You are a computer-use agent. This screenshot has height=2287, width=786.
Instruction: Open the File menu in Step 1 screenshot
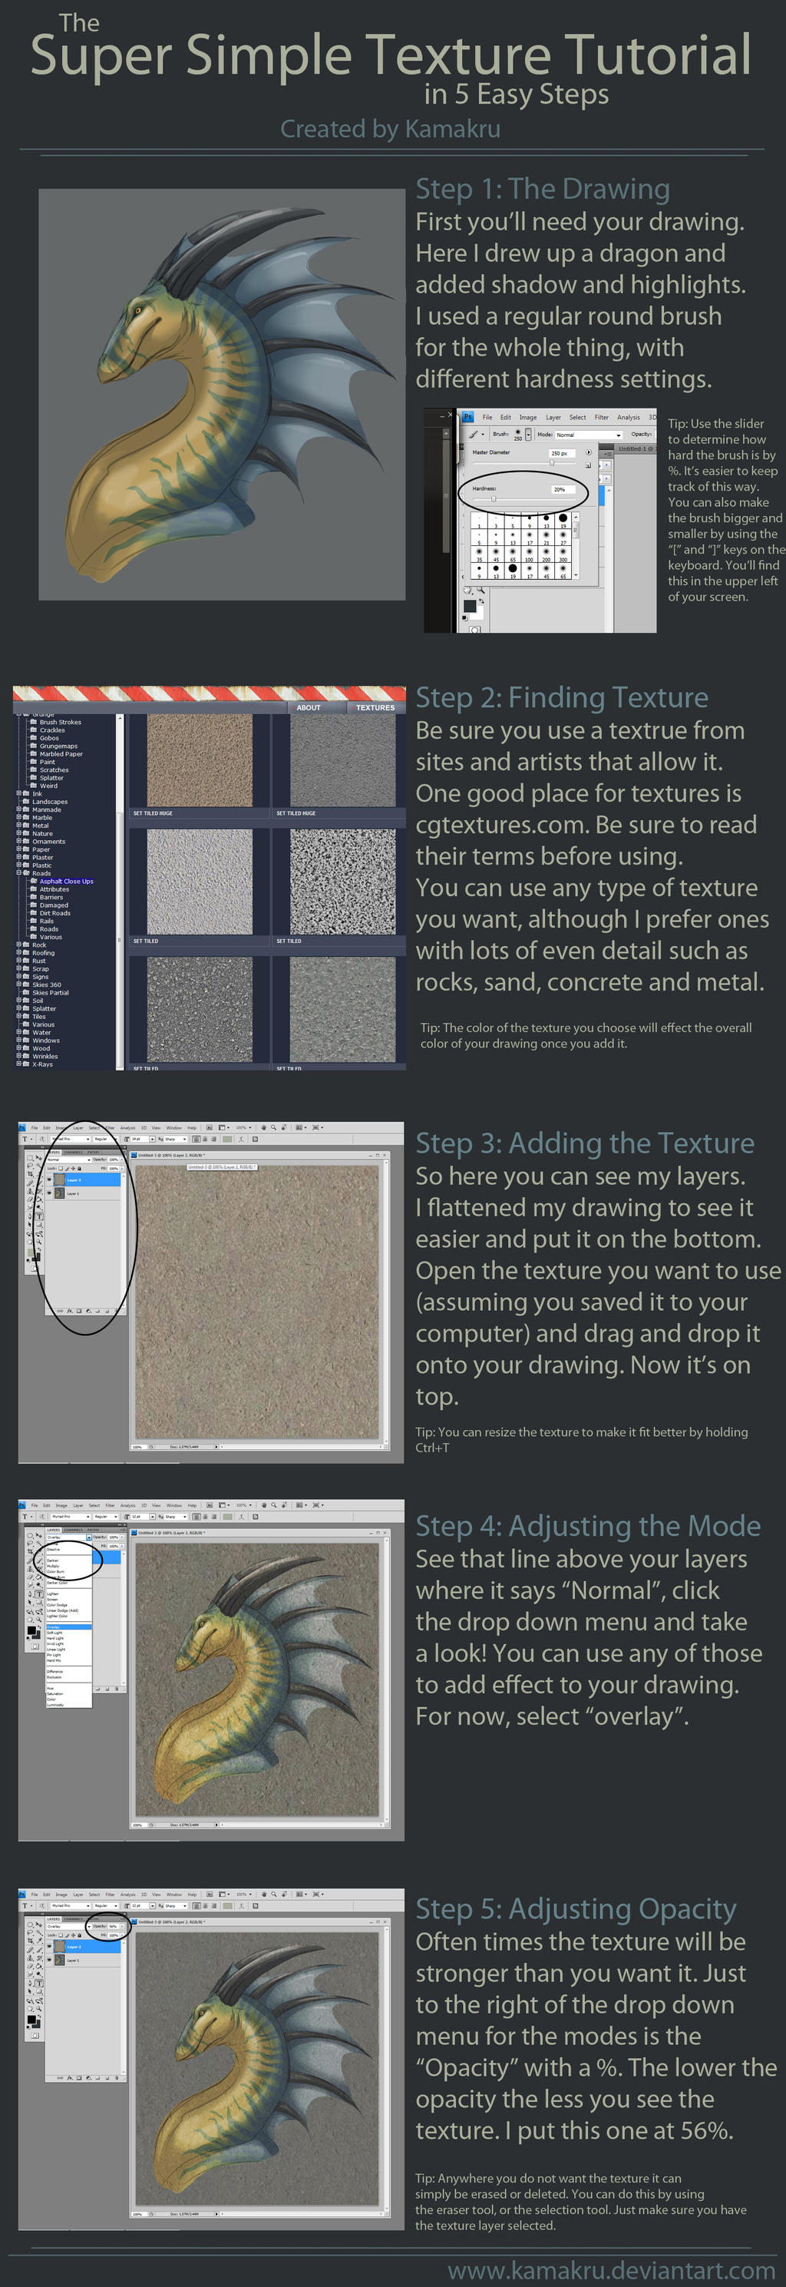[488, 419]
